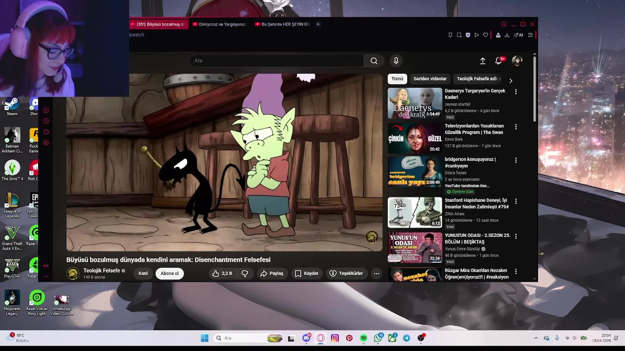Image resolution: width=625 pixels, height=351 pixels.
Task: Open The Swan video thumbnail
Action: click(x=415, y=138)
